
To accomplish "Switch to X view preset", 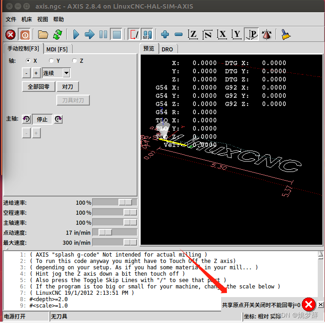I will pyautogui.click(x=222, y=35).
